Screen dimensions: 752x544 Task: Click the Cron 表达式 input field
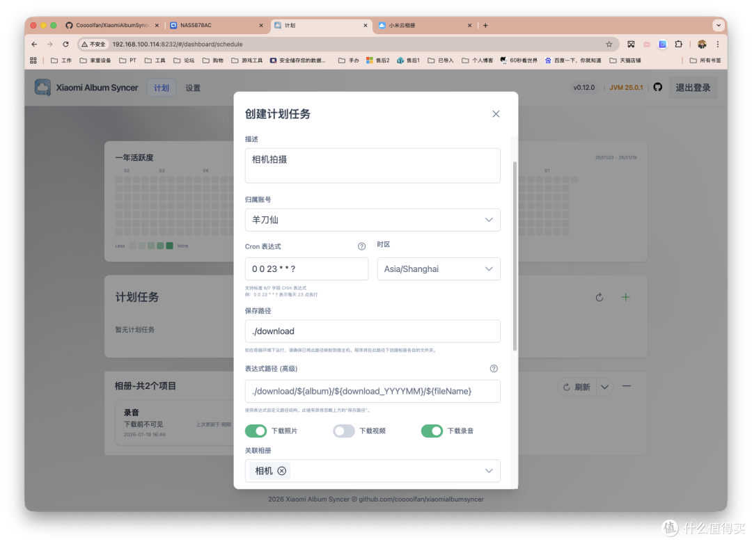(x=306, y=269)
